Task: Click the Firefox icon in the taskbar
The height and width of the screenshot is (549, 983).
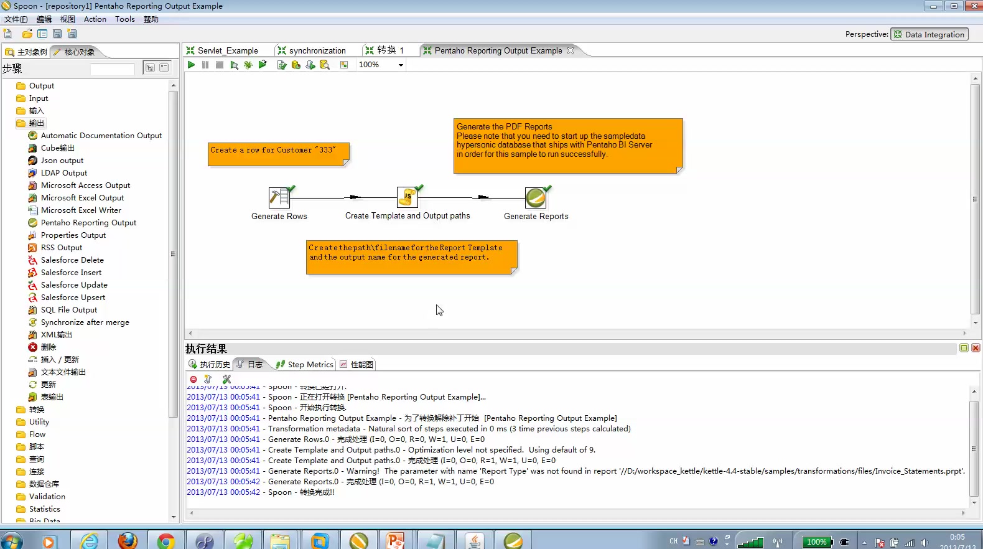Action: [128, 540]
